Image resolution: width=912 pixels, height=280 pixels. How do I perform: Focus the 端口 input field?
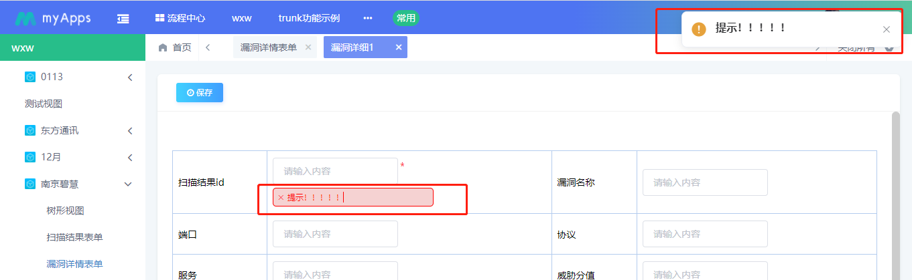point(335,234)
